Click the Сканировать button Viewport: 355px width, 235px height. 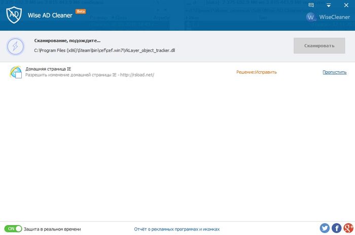pyautogui.click(x=319, y=45)
